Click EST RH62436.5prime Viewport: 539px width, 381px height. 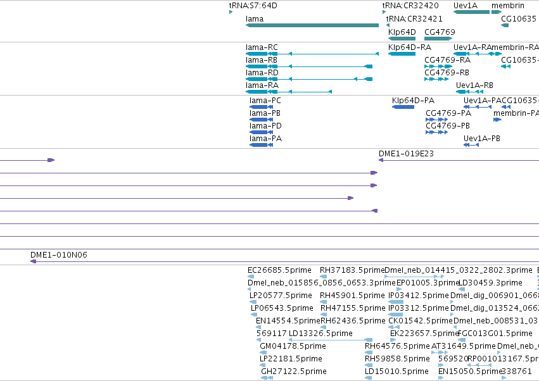coord(324,327)
